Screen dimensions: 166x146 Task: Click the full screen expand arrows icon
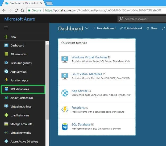[163, 28]
